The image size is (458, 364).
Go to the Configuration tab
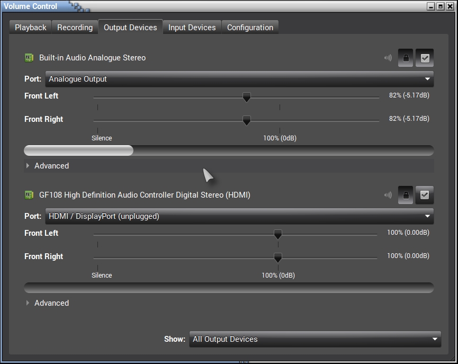[x=250, y=28]
